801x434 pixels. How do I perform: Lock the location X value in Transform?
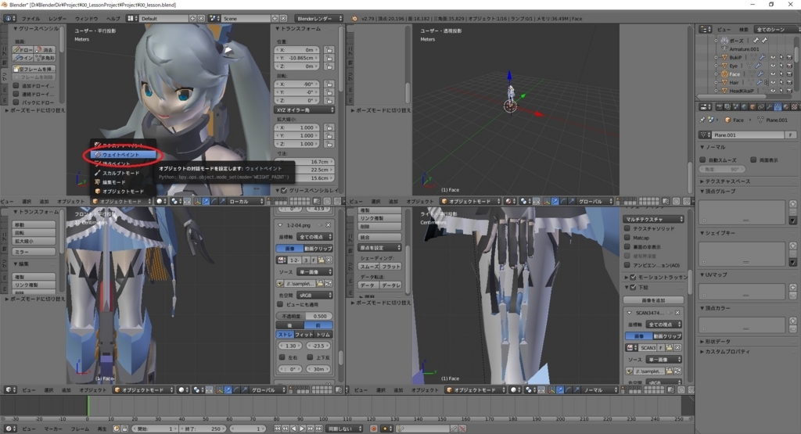pos(329,50)
